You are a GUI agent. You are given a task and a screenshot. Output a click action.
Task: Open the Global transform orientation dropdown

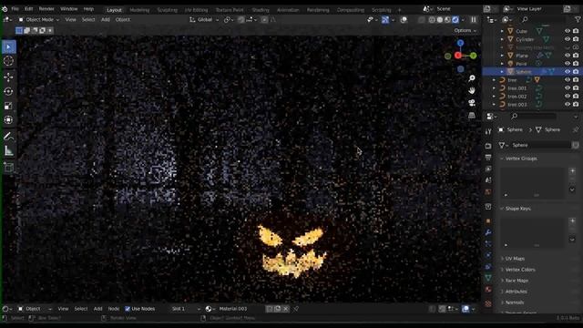(x=204, y=20)
